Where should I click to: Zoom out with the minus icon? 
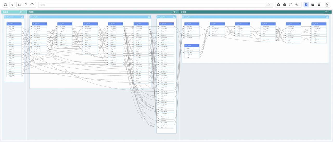coord(285,5)
